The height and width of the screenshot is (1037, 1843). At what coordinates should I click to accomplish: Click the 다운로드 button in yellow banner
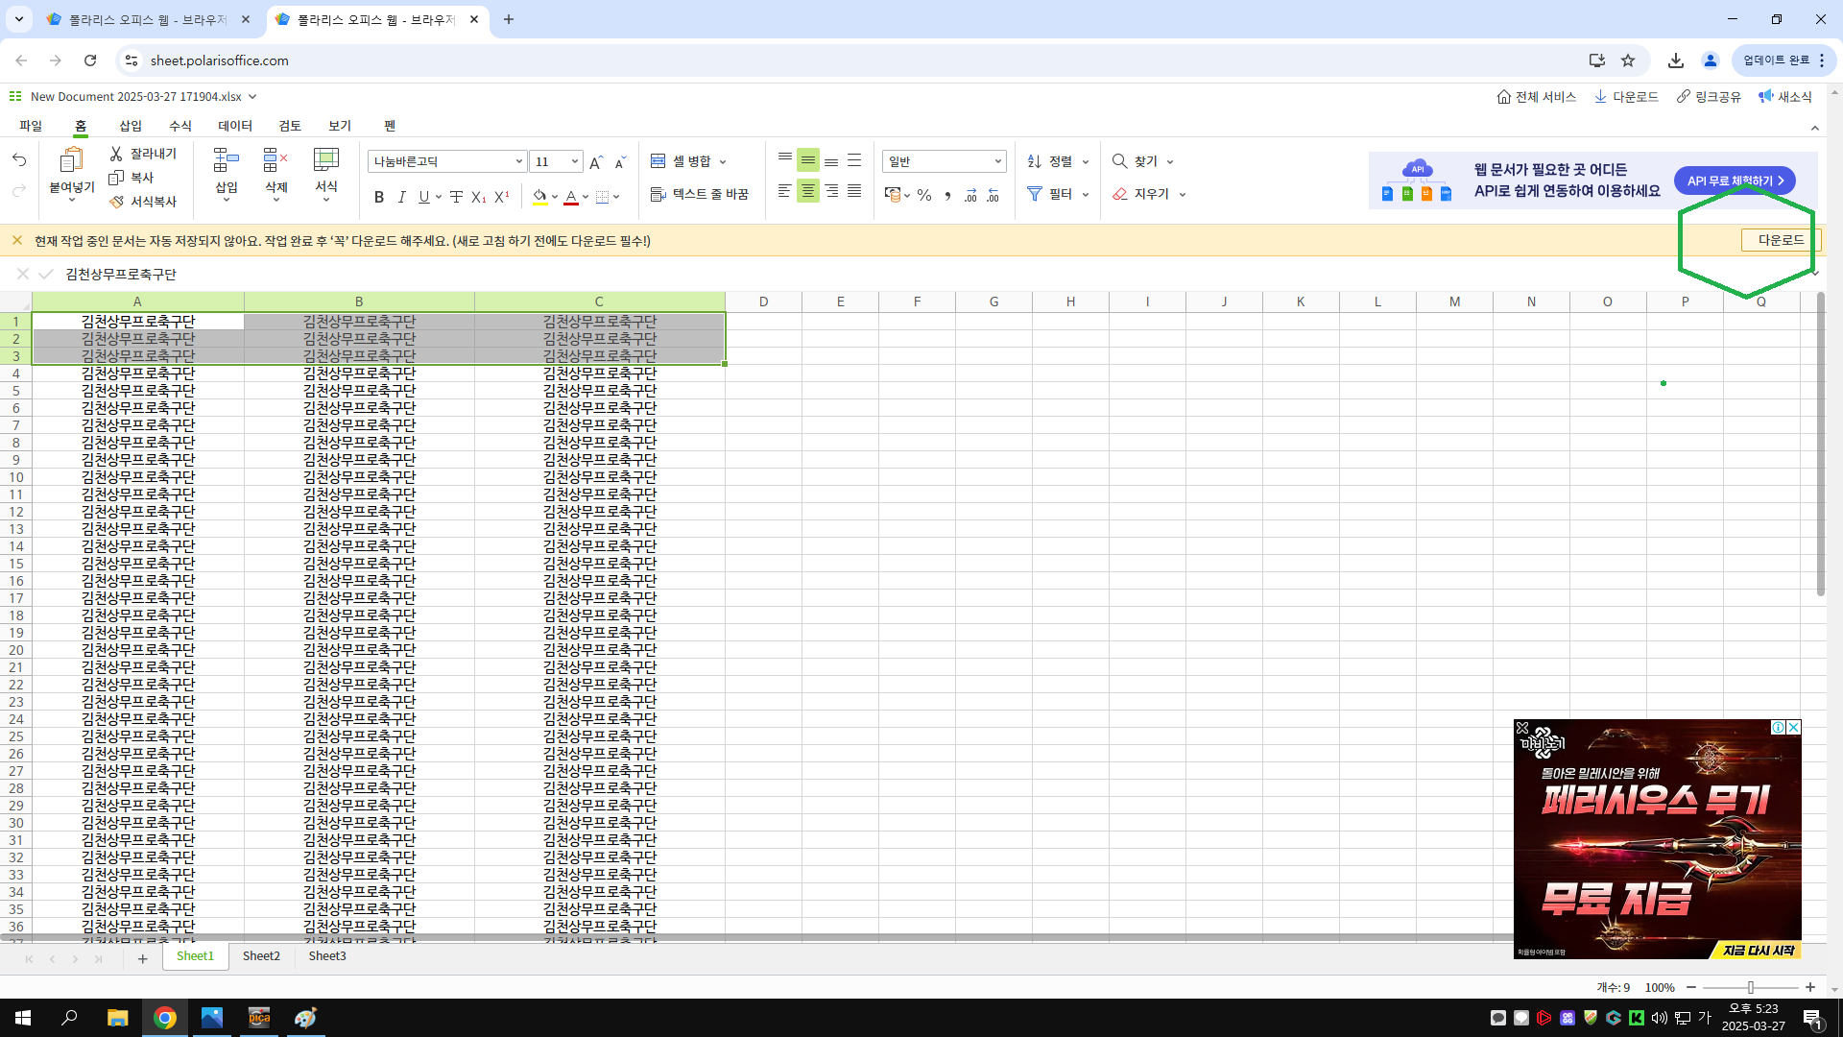1780,240
